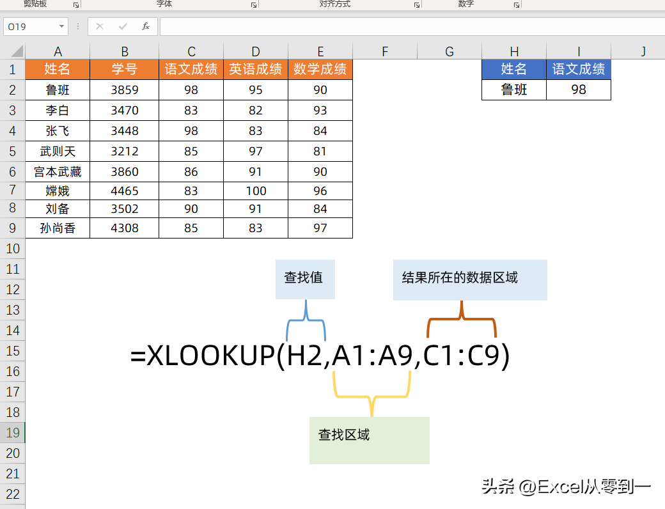Select the XLOOKUP formula text box
This screenshot has width=665, height=509.
point(320,356)
